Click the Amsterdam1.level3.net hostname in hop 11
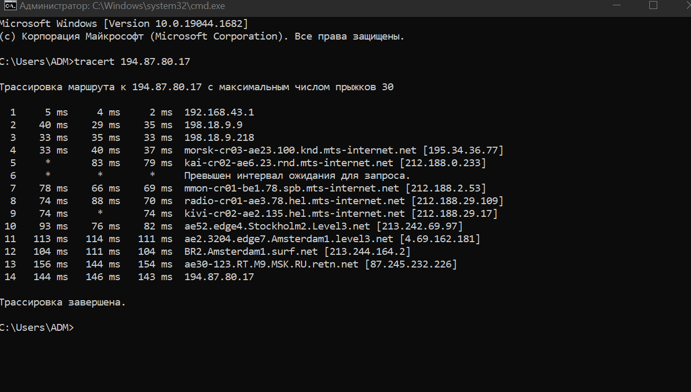The image size is (691, 392). click(x=288, y=239)
